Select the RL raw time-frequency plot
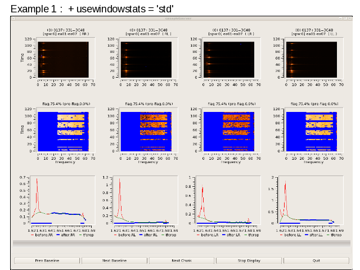The image size is (360, 270). (x=146, y=60)
